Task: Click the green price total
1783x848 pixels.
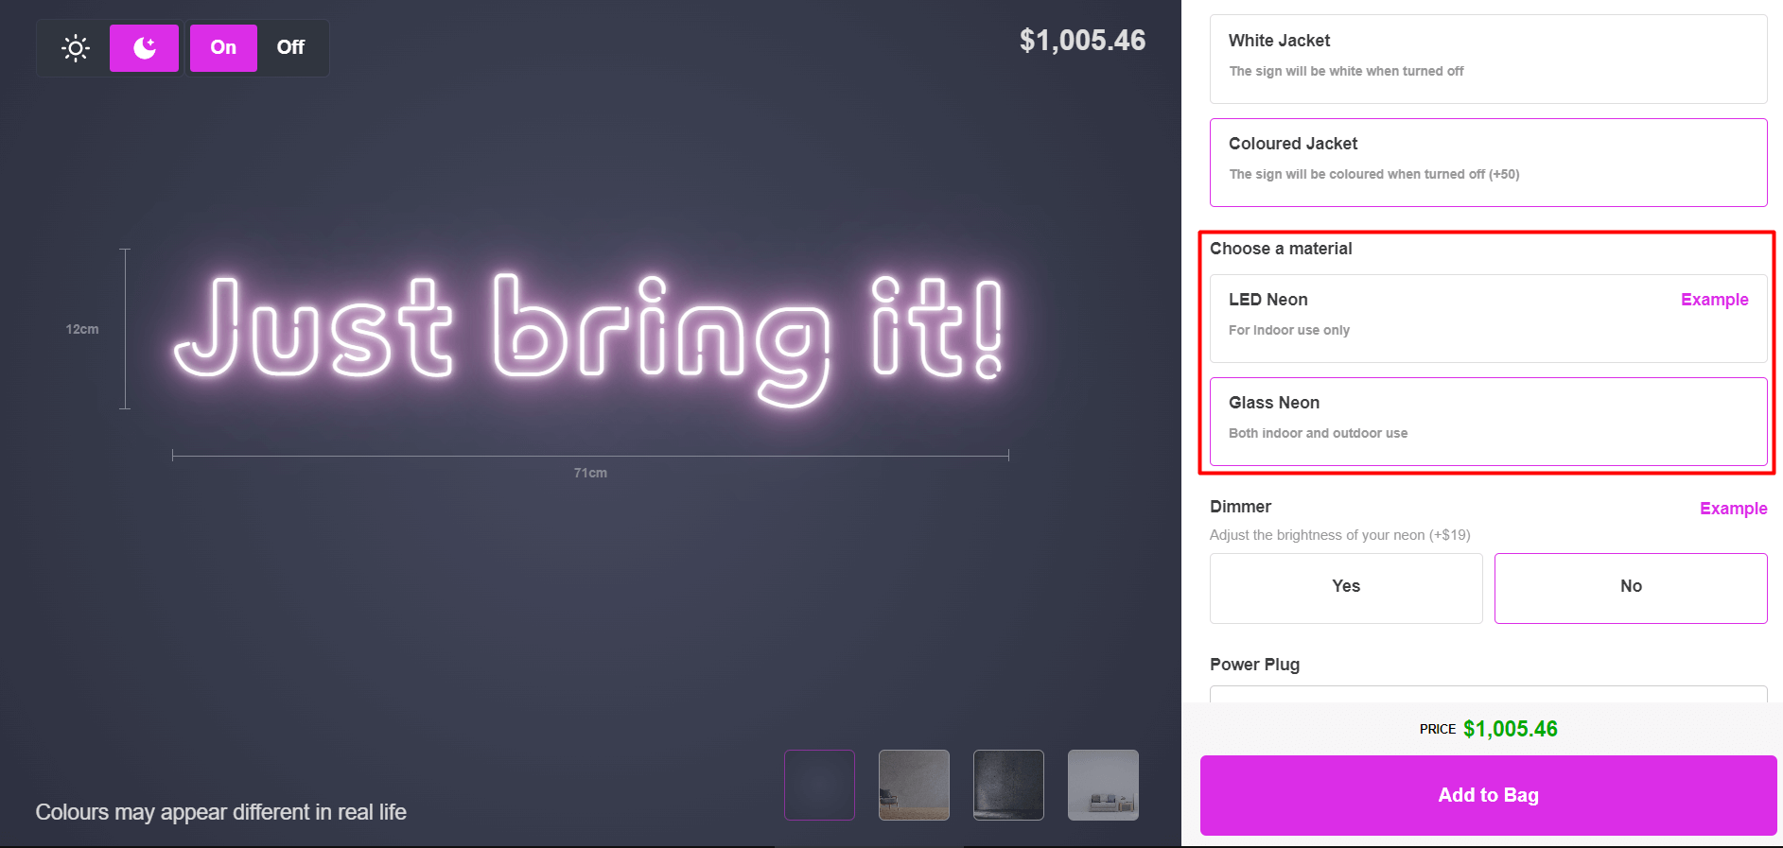Action: tap(1510, 729)
